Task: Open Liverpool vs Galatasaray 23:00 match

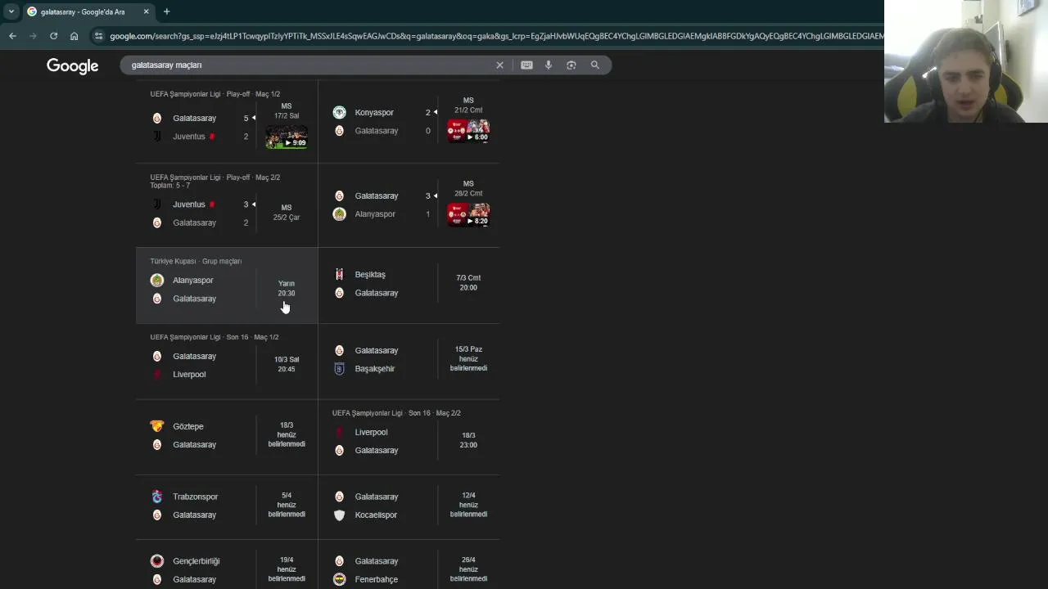Action: pos(409,437)
